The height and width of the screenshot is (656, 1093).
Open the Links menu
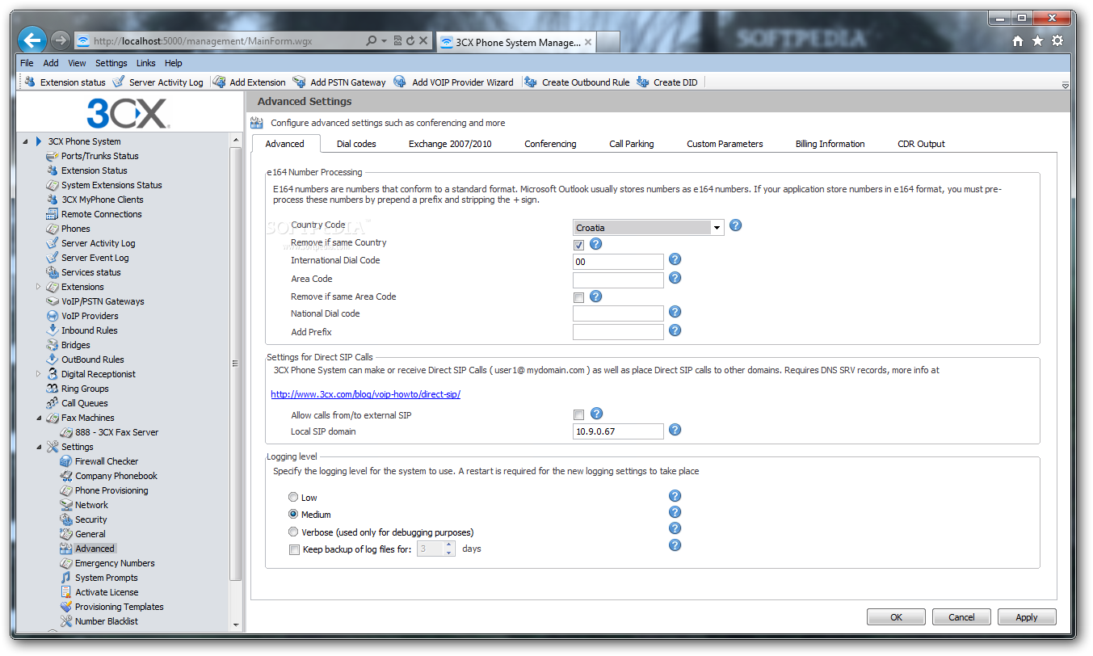pyautogui.click(x=146, y=63)
